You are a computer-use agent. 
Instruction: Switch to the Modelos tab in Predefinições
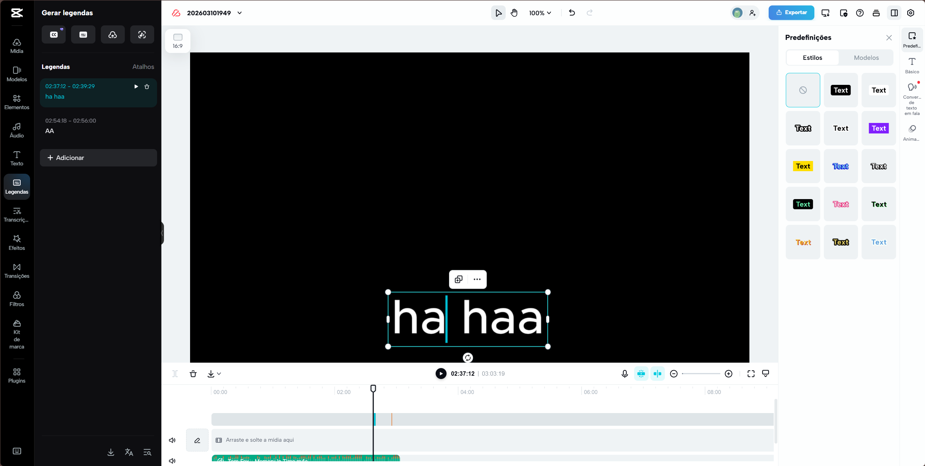[866, 57]
